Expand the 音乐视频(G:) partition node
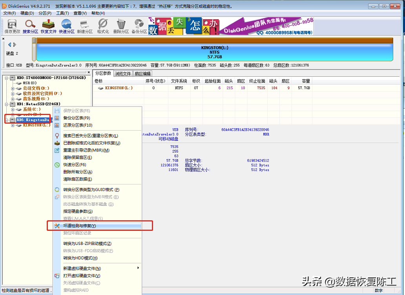The height and width of the screenshot is (295, 405). 13,99
